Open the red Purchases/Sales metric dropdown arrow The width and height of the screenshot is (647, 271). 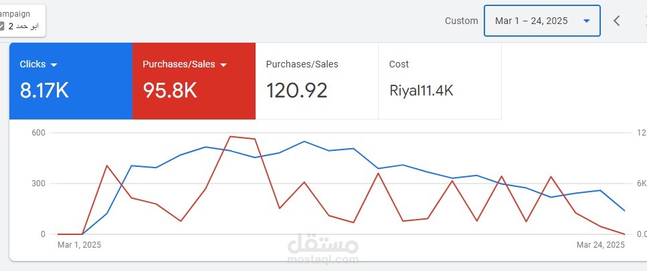[x=223, y=65]
